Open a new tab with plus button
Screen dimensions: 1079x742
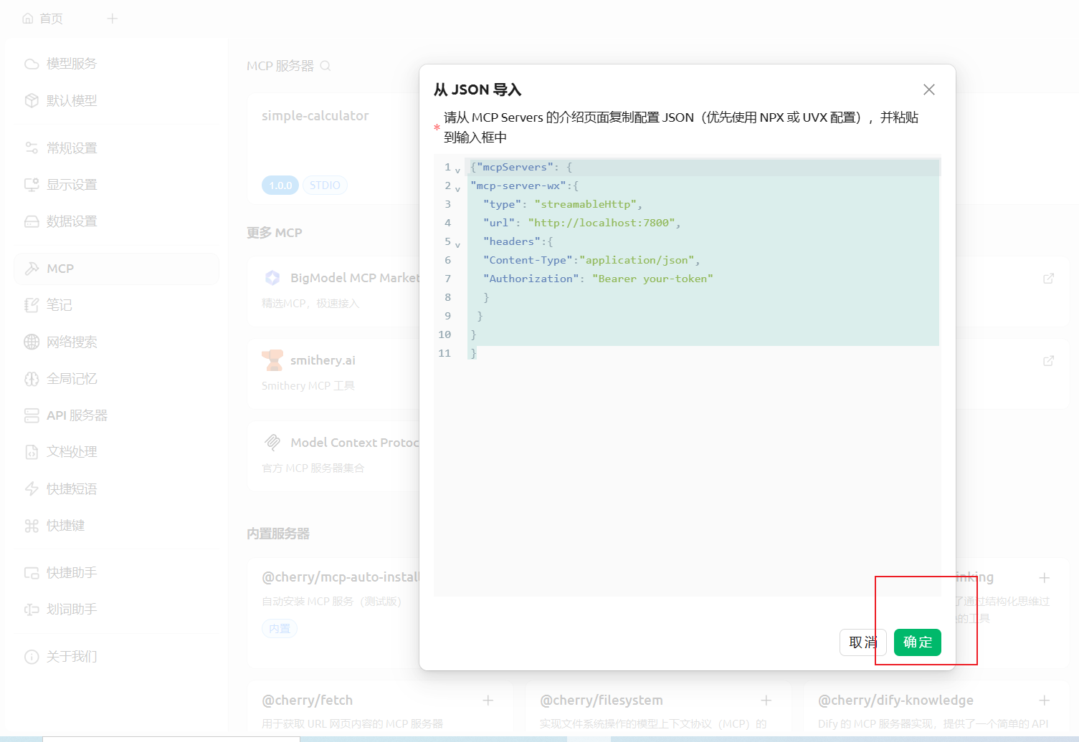(x=113, y=19)
